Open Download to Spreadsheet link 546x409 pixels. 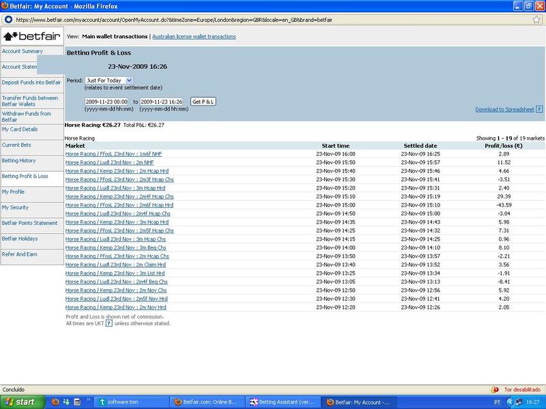[x=504, y=110]
